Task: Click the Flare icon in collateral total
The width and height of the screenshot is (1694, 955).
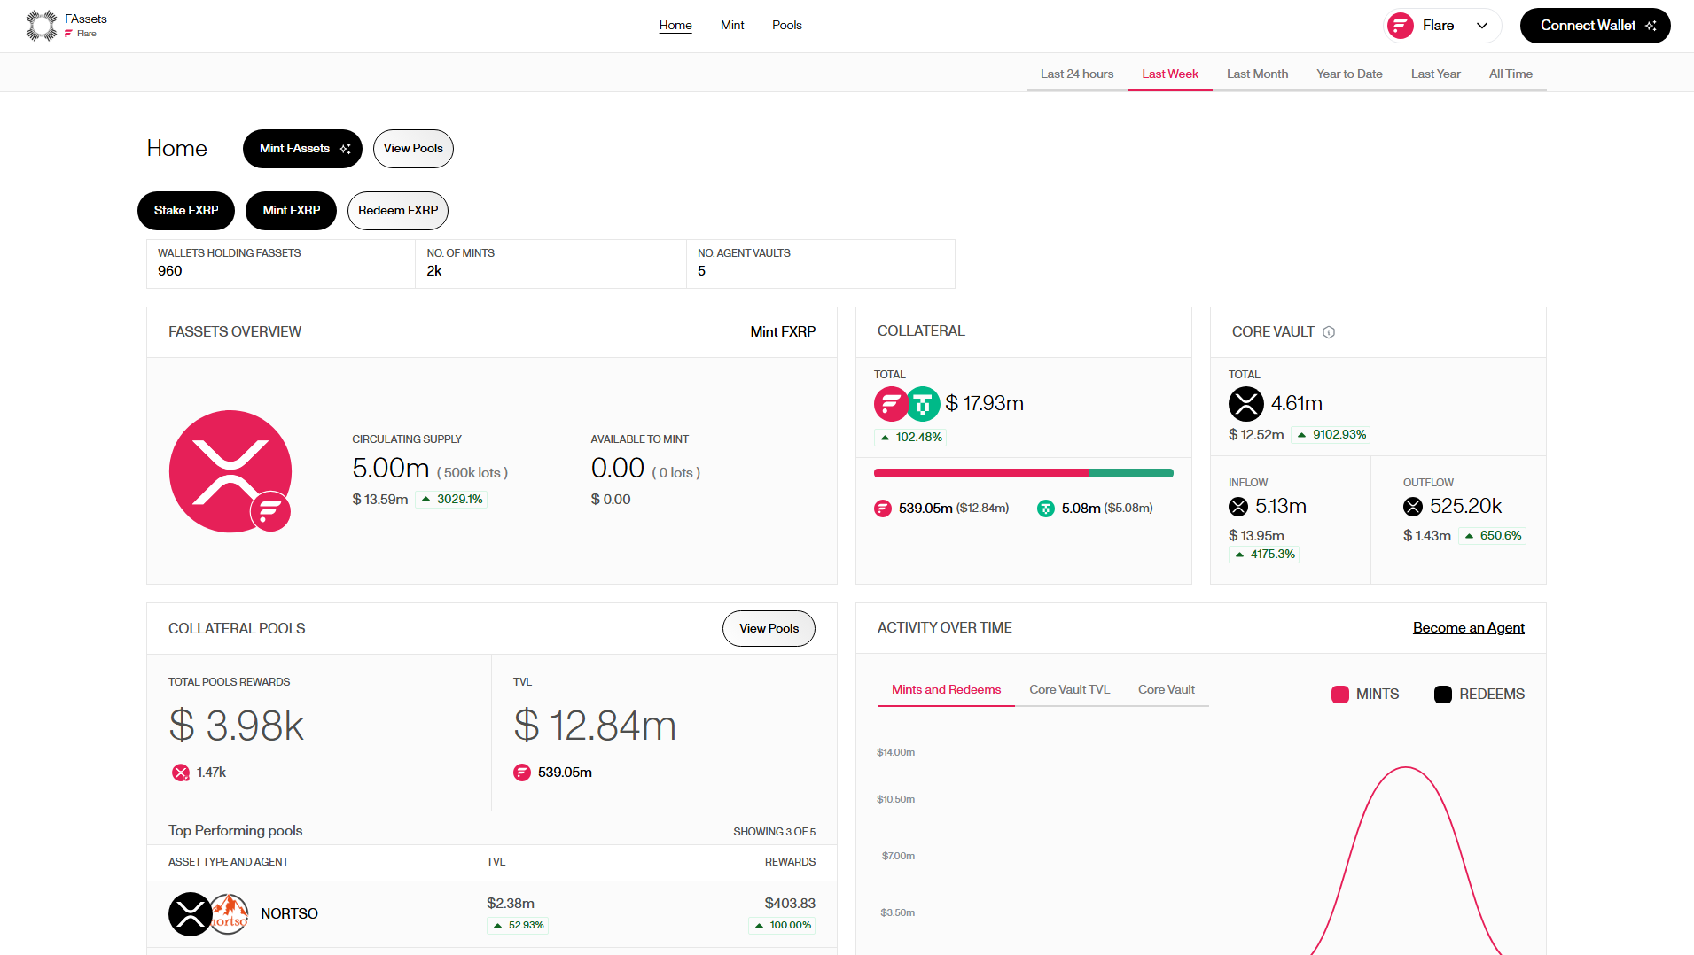Action: pos(891,404)
